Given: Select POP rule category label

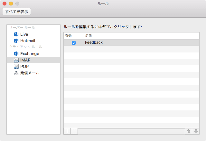Looking at the screenshot, I should tap(24, 66).
